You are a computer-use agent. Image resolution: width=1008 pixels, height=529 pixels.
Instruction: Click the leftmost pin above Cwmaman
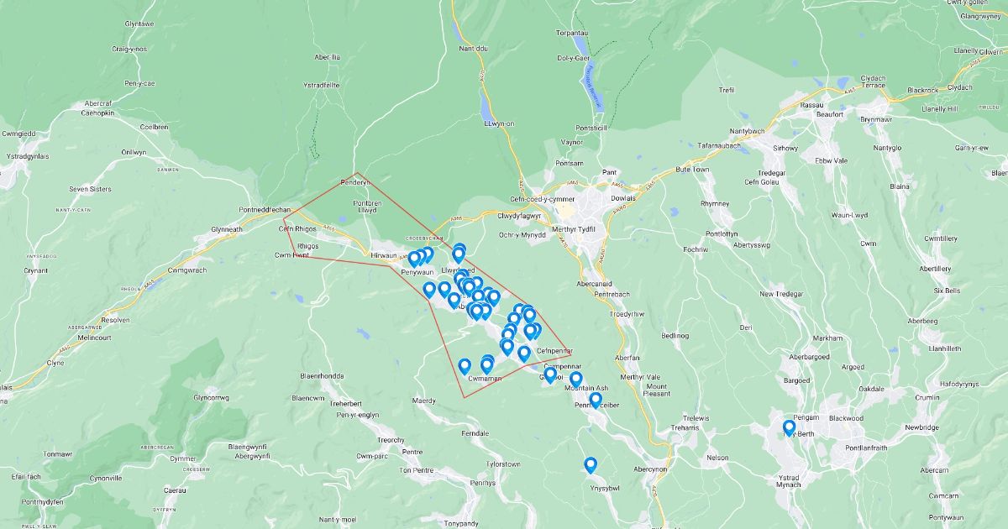click(465, 367)
